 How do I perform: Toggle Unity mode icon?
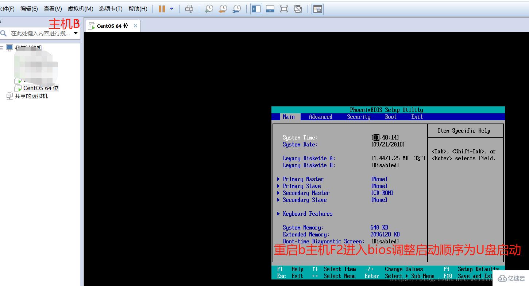pos(298,9)
